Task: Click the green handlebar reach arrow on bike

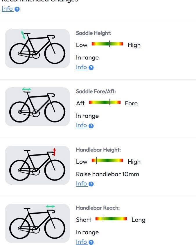Action: pyautogui.click(x=50, y=206)
